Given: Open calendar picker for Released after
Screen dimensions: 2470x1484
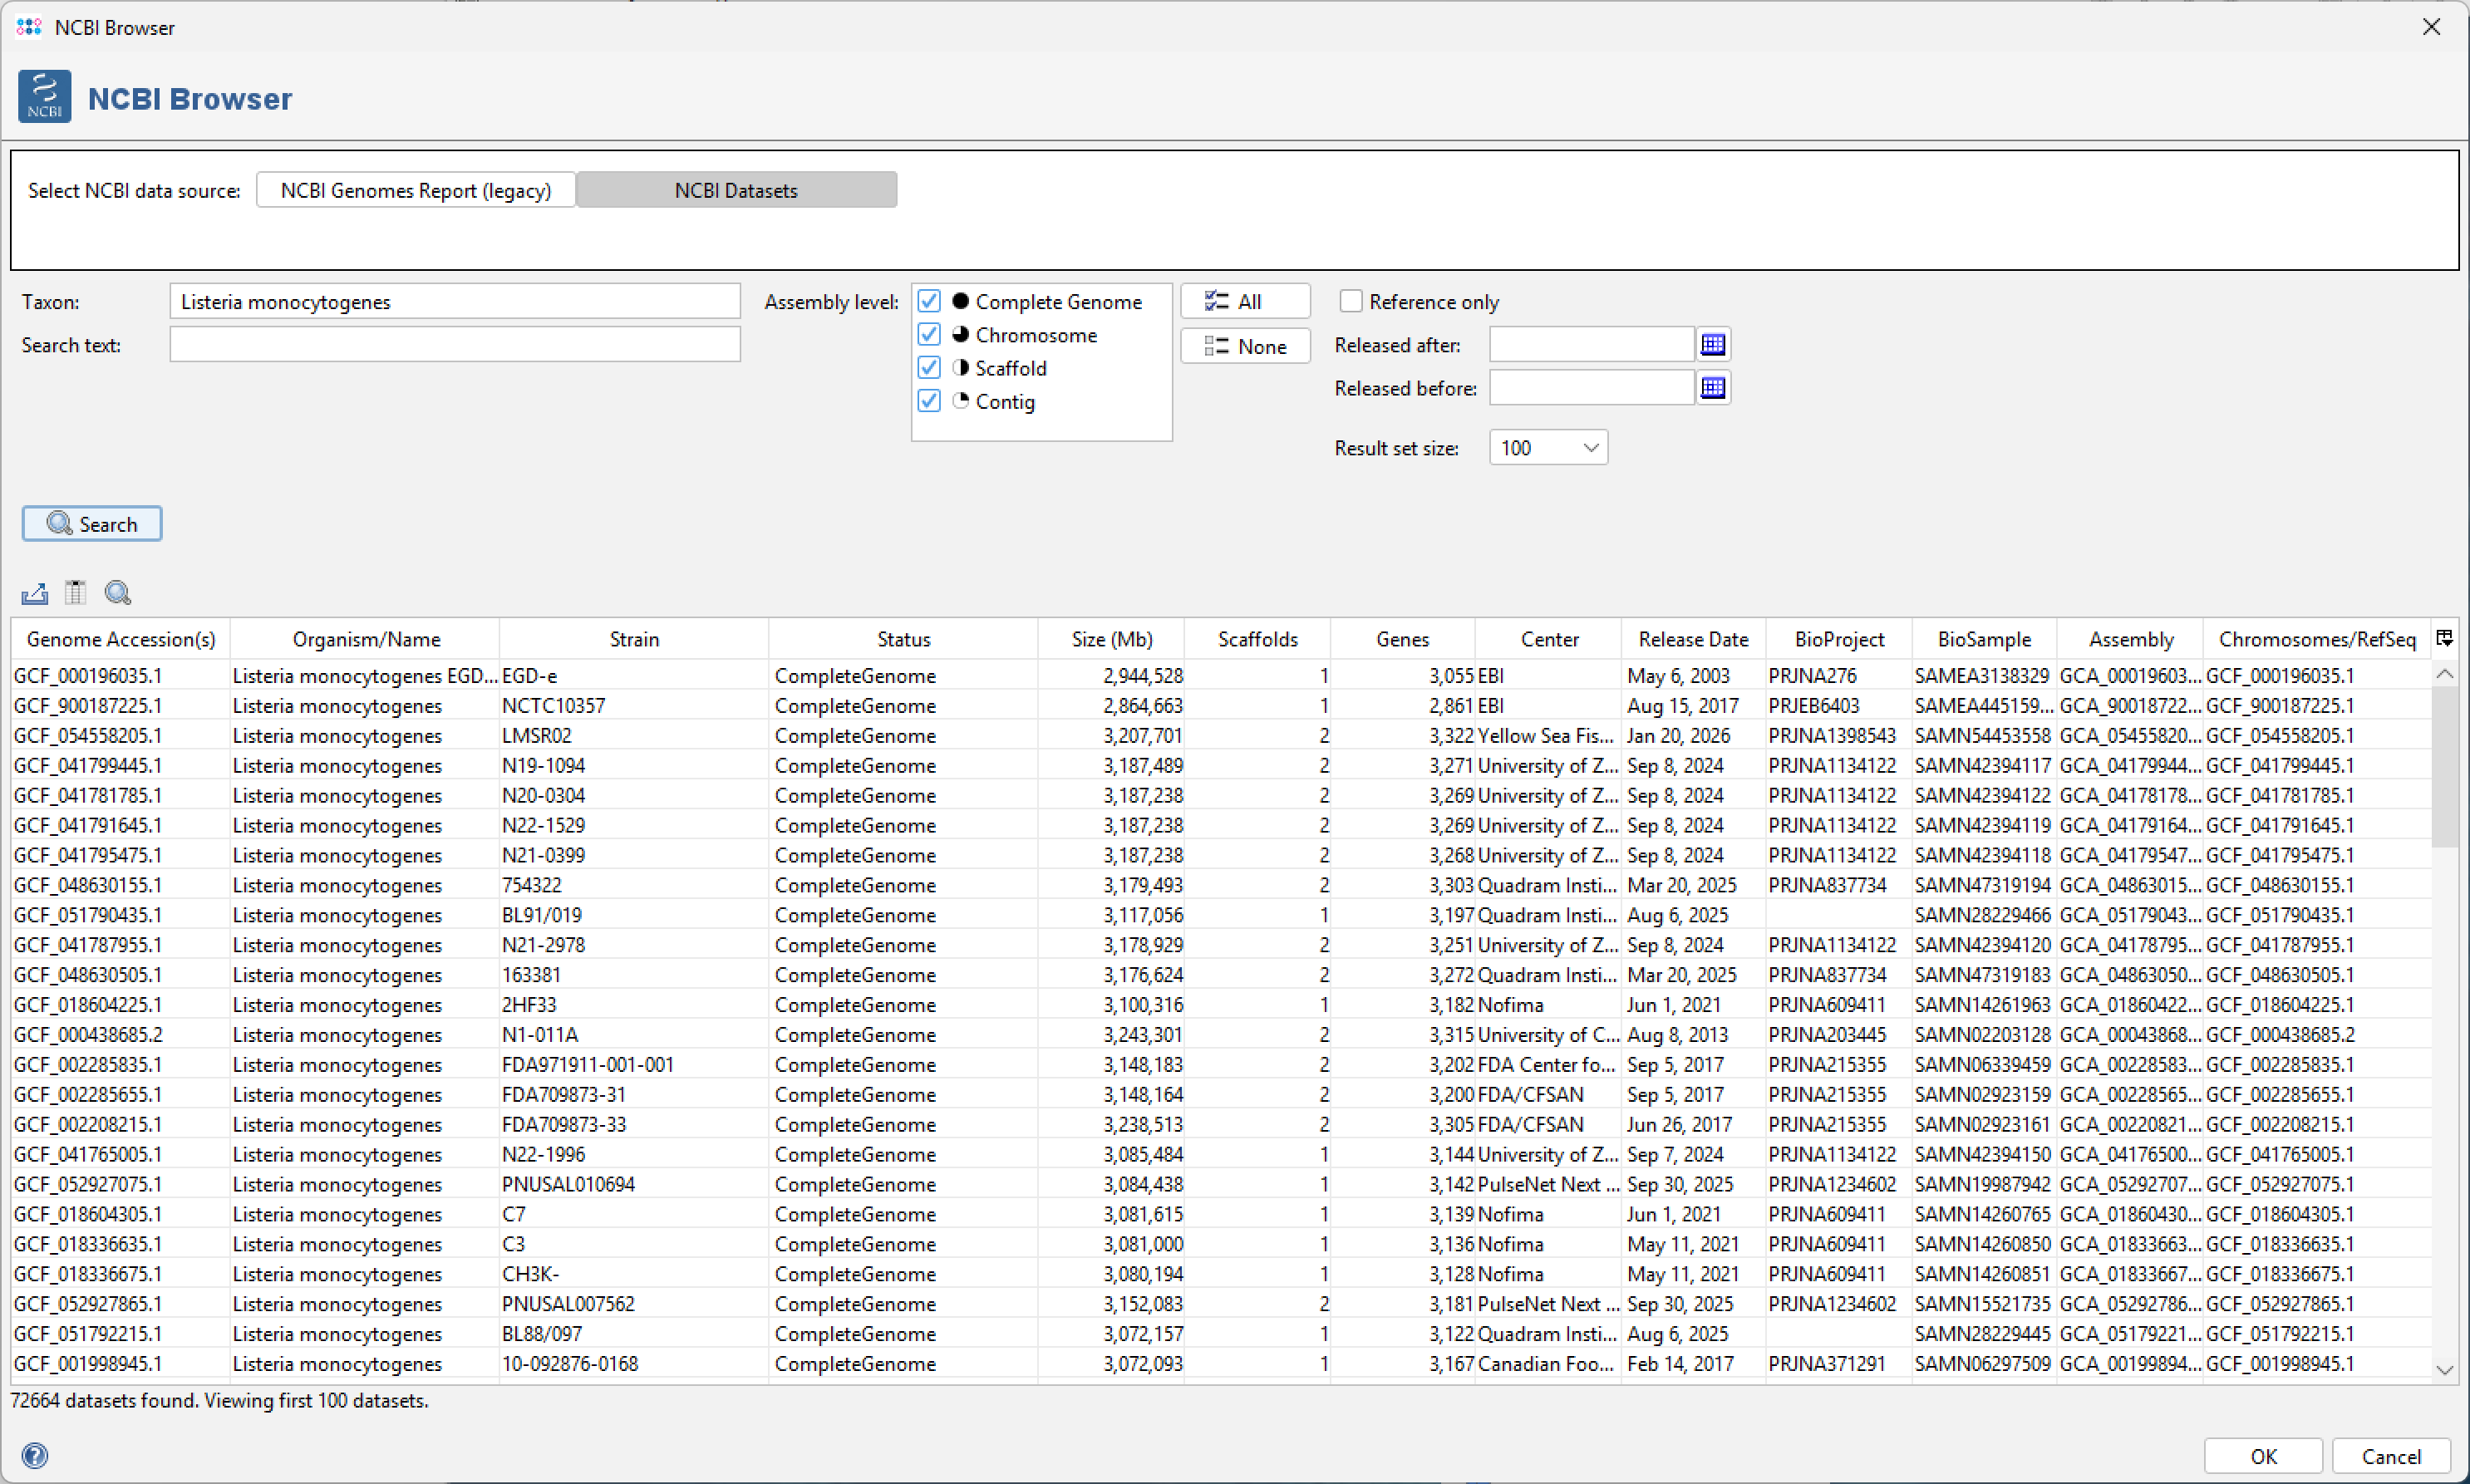Looking at the screenshot, I should tap(1713, 345).
